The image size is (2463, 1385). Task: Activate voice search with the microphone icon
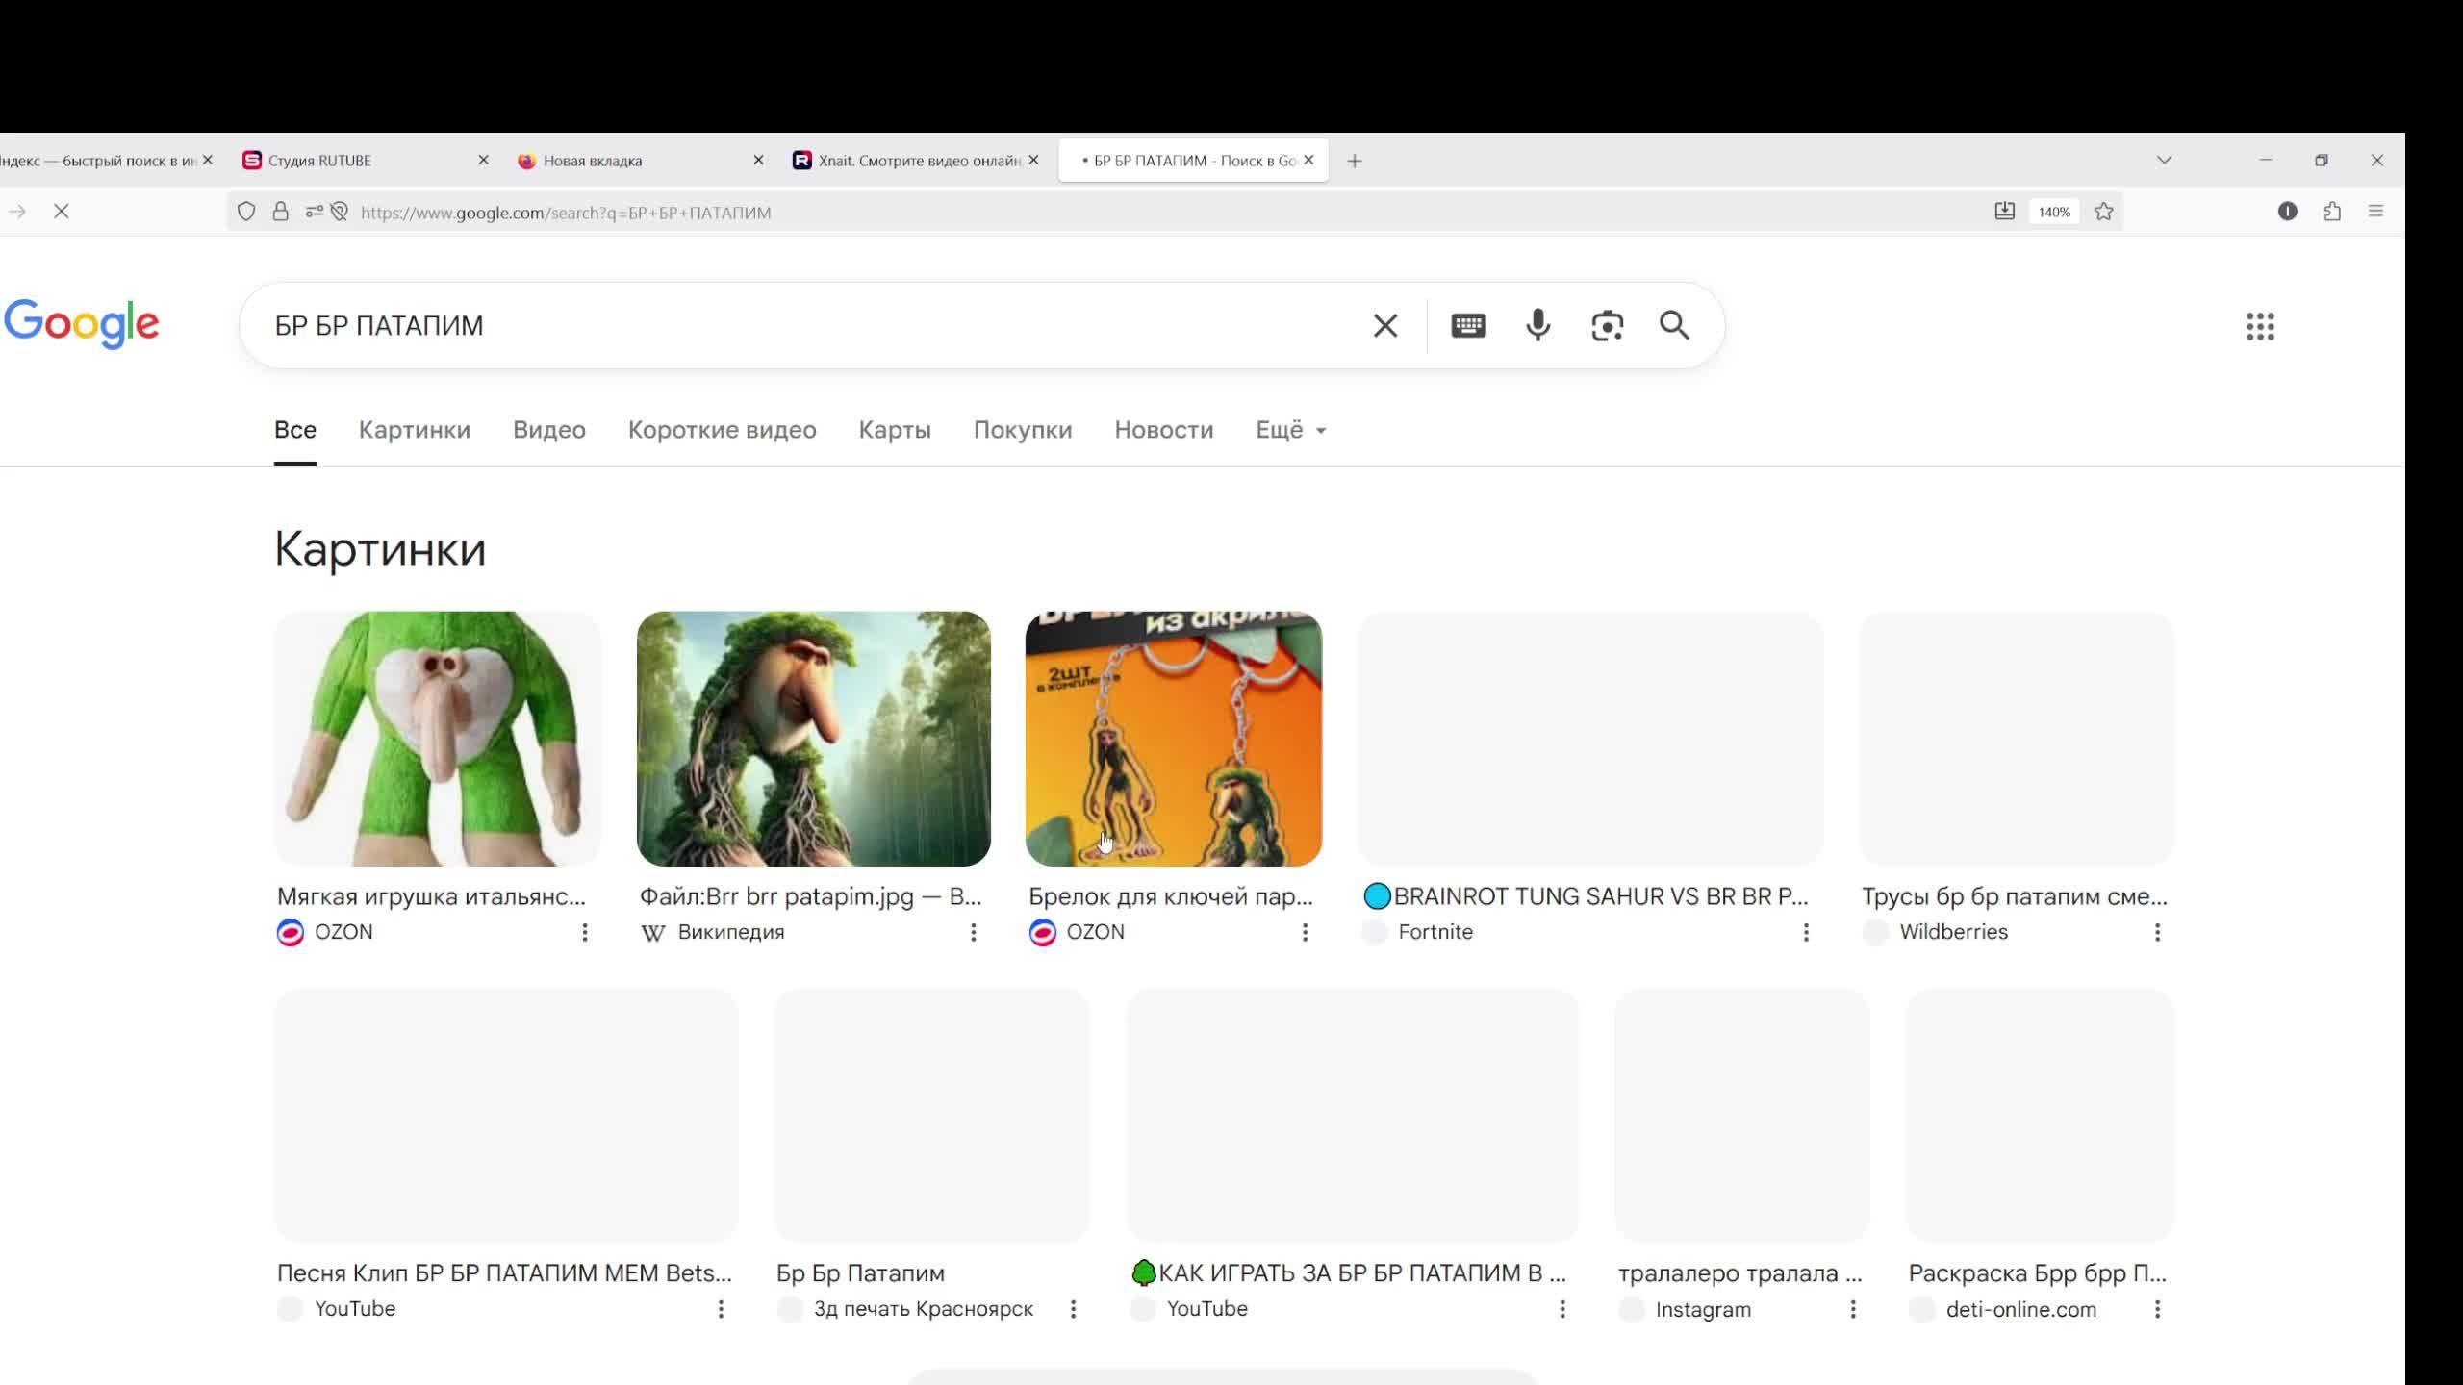click(1536, 325)
